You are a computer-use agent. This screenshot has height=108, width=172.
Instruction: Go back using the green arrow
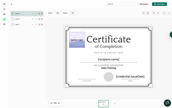(12, 4)
